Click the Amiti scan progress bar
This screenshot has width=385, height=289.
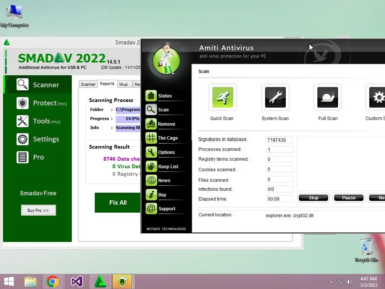point(292,208)
